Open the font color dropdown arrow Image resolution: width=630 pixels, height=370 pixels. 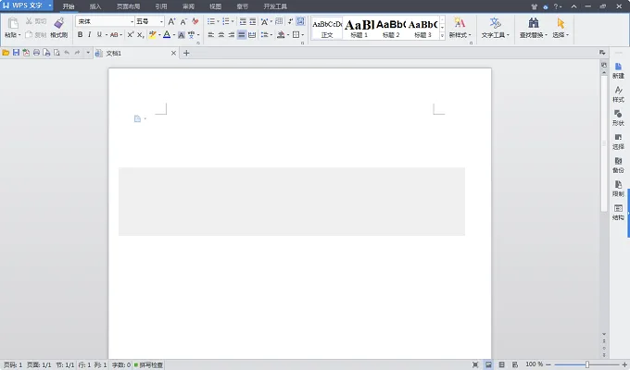[x=173, y=35]
